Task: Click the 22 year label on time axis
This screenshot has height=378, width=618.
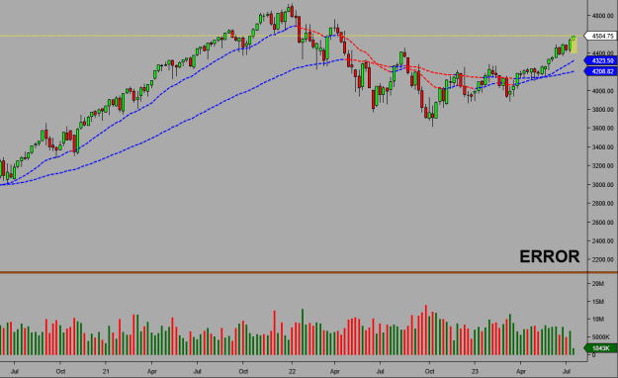Action: coord(292,371)
